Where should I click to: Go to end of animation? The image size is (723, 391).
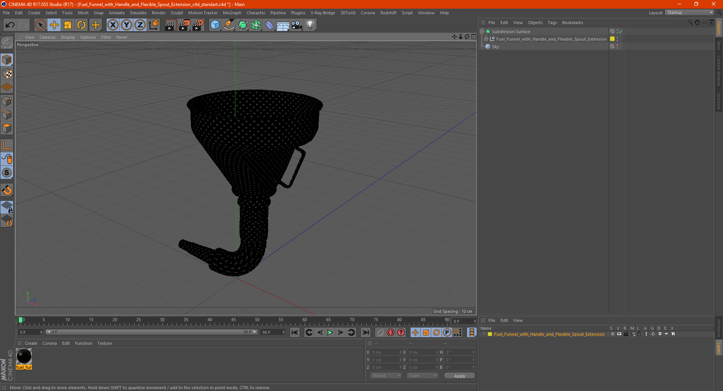pyautogui.click(x=365, y=332)
